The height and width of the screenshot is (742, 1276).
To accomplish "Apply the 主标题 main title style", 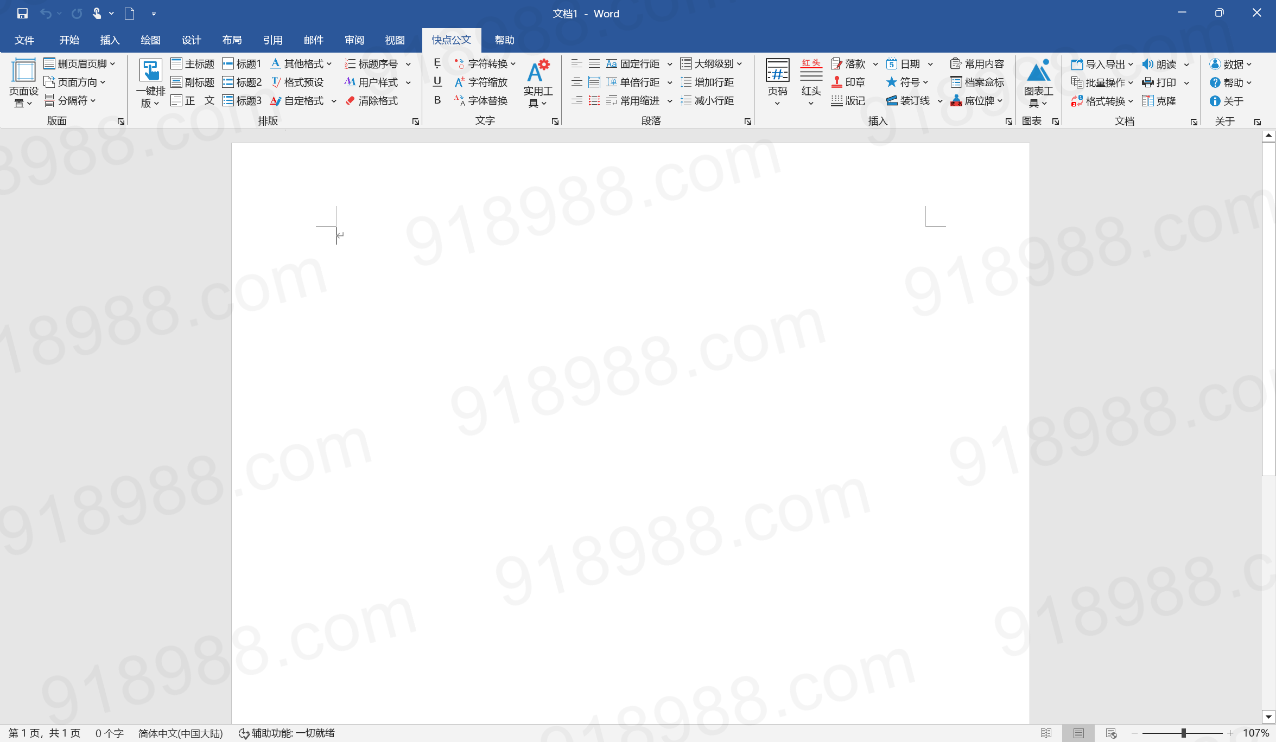I will pos(193,64).
